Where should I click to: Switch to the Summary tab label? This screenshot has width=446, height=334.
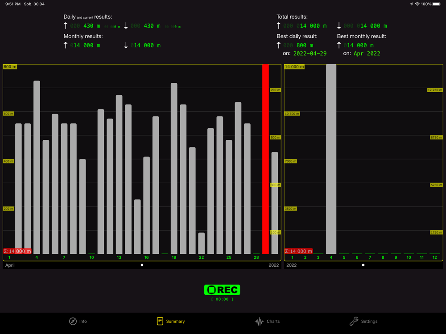175,321
